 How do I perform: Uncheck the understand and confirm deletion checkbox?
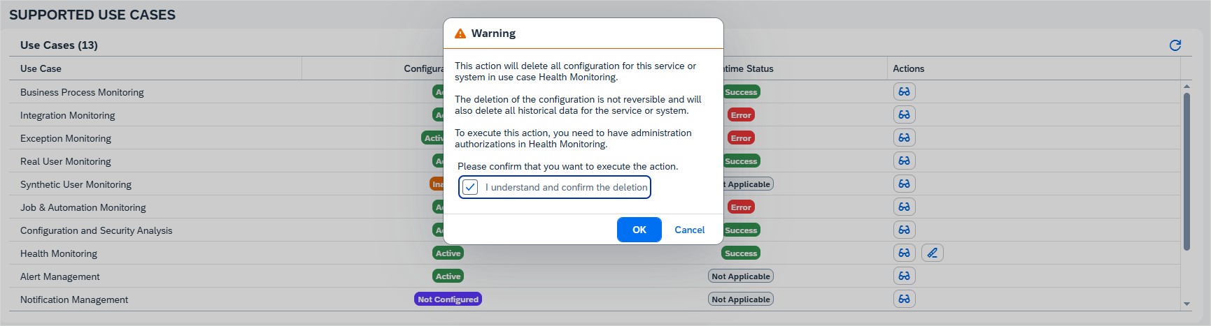(470, 187)
